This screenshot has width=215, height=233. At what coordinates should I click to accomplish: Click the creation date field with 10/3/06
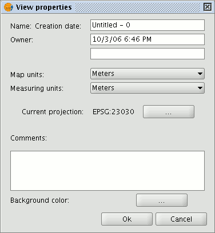[148, 39]
